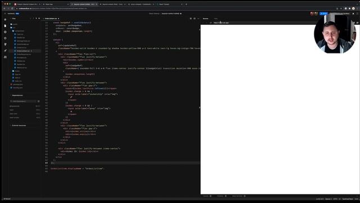The width and height of the screenshot is (360, 203).
Task: Expand the hooks folder
Action: click(x=17, y=71)
